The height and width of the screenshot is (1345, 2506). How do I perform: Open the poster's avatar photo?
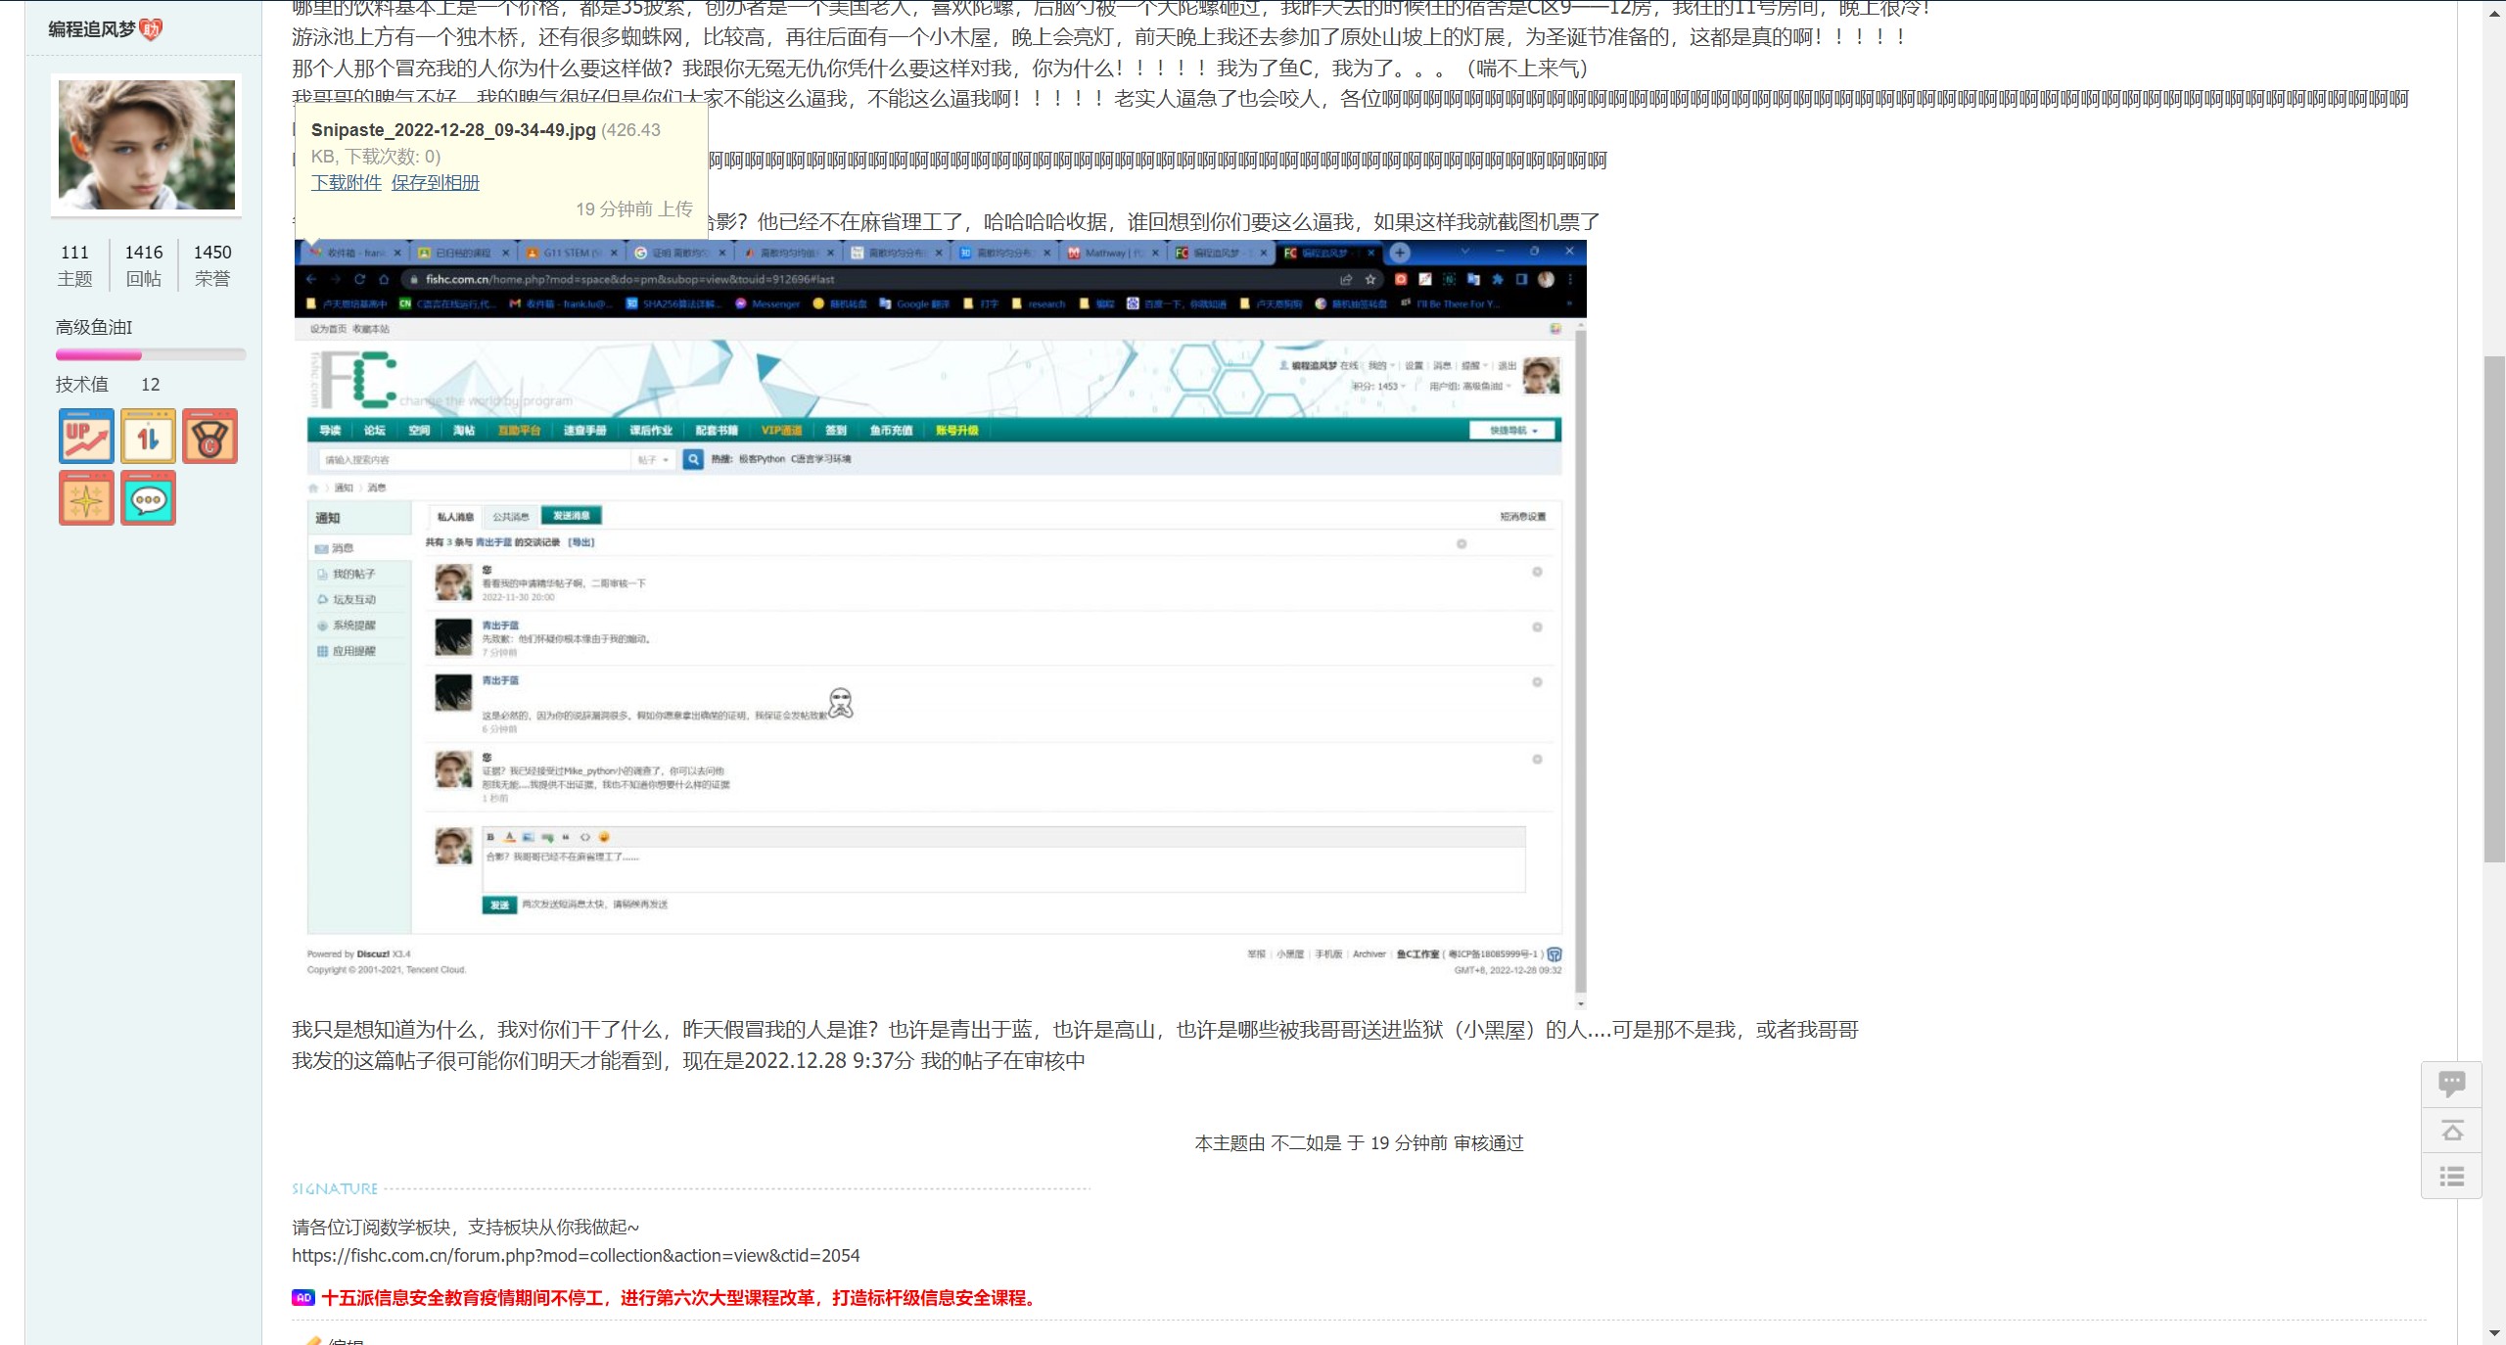(147, 145)
